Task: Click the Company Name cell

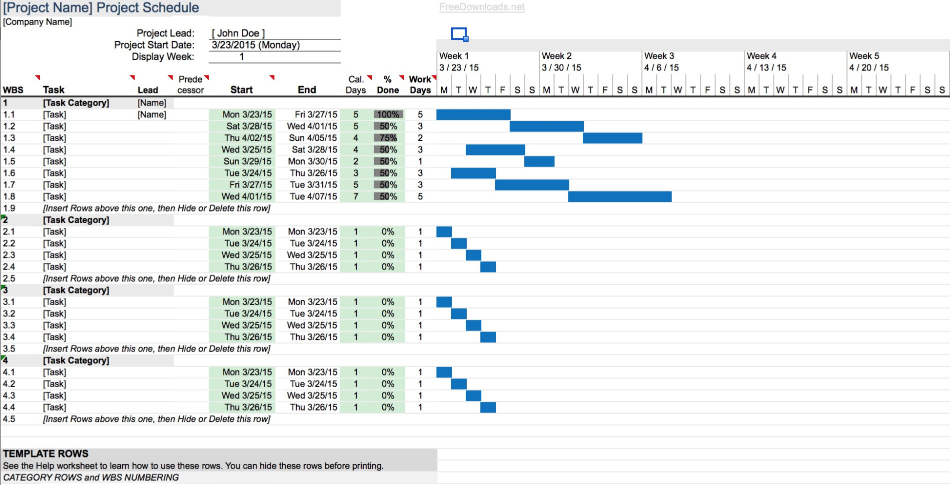Action: click(38, 21)
